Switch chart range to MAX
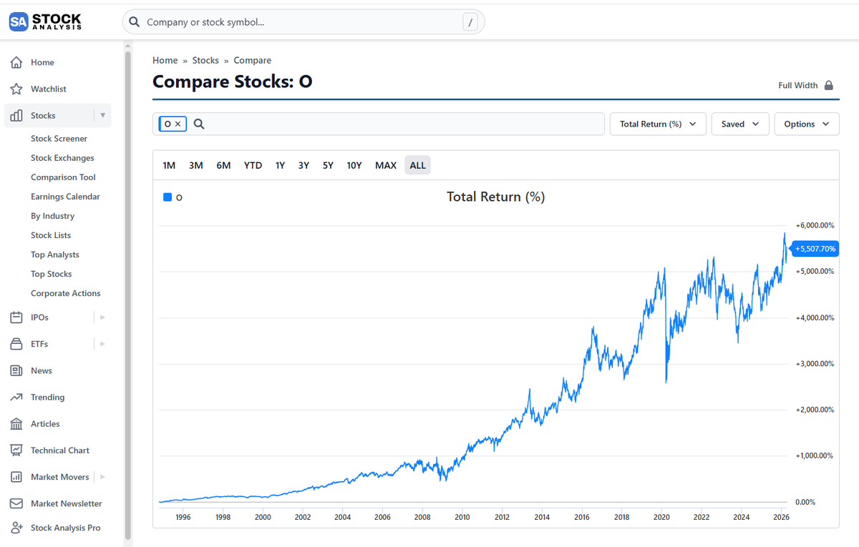859x547 pixels. click(x=386, y=165)
